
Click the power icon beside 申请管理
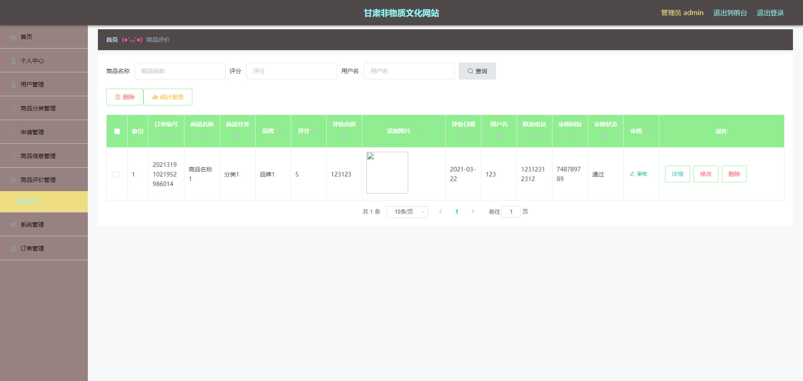click(x=13, y=133)
